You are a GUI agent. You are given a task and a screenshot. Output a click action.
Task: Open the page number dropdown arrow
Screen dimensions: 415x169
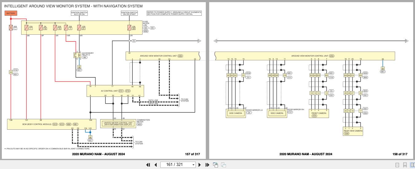pos(194,165)
